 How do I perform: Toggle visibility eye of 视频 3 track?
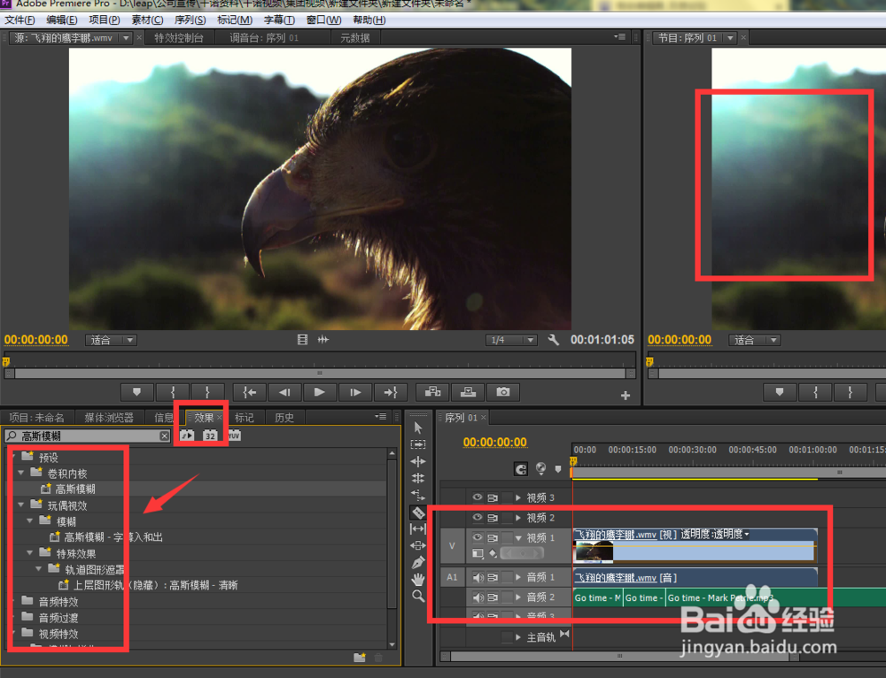478,497
